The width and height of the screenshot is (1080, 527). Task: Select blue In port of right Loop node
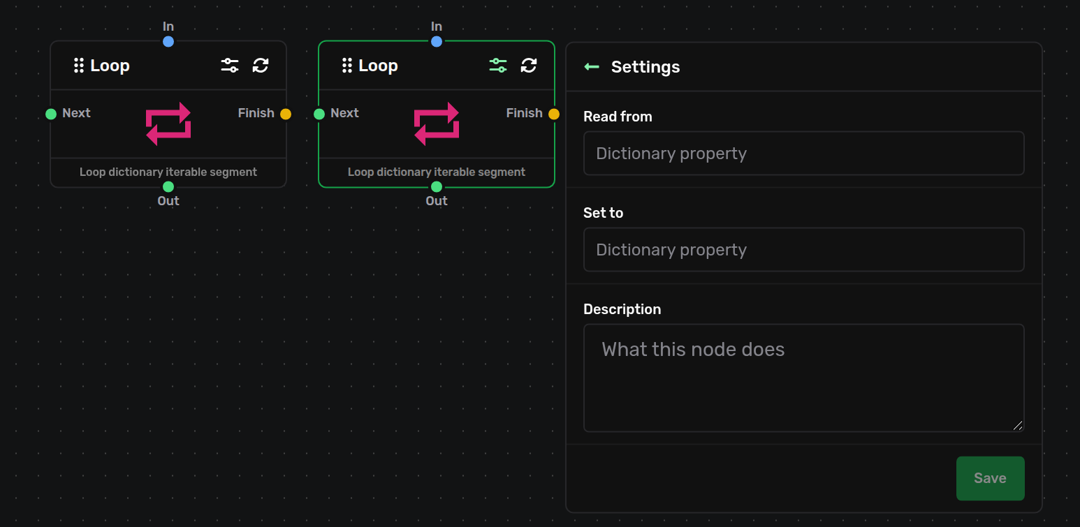click(437, 41)
